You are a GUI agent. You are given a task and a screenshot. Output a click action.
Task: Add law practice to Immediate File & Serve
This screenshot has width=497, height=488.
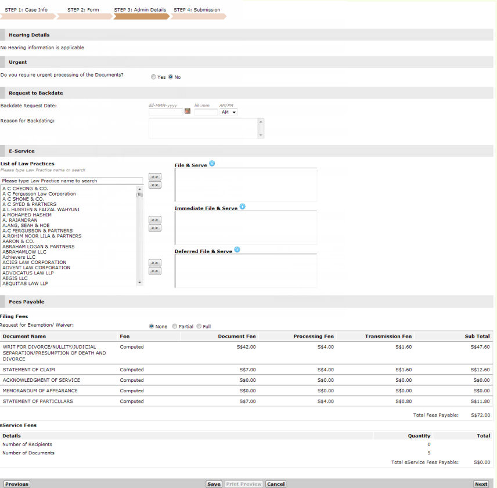pyautogui.click(x=154, y=219)
